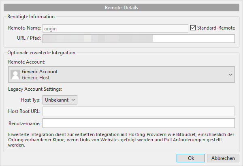The width and height of the screenshot is (243, 166).
Task: Expand the Host Typ Unbekannt dropdown
Action: click(x=60, y=100)
